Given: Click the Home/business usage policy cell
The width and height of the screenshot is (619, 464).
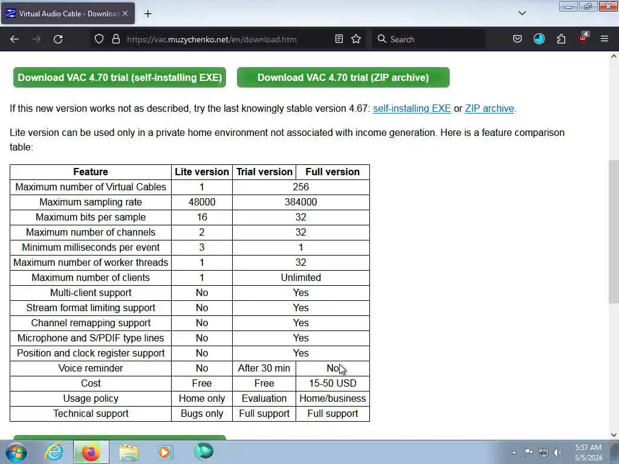Looking at the screenshot, I should 332,399.
